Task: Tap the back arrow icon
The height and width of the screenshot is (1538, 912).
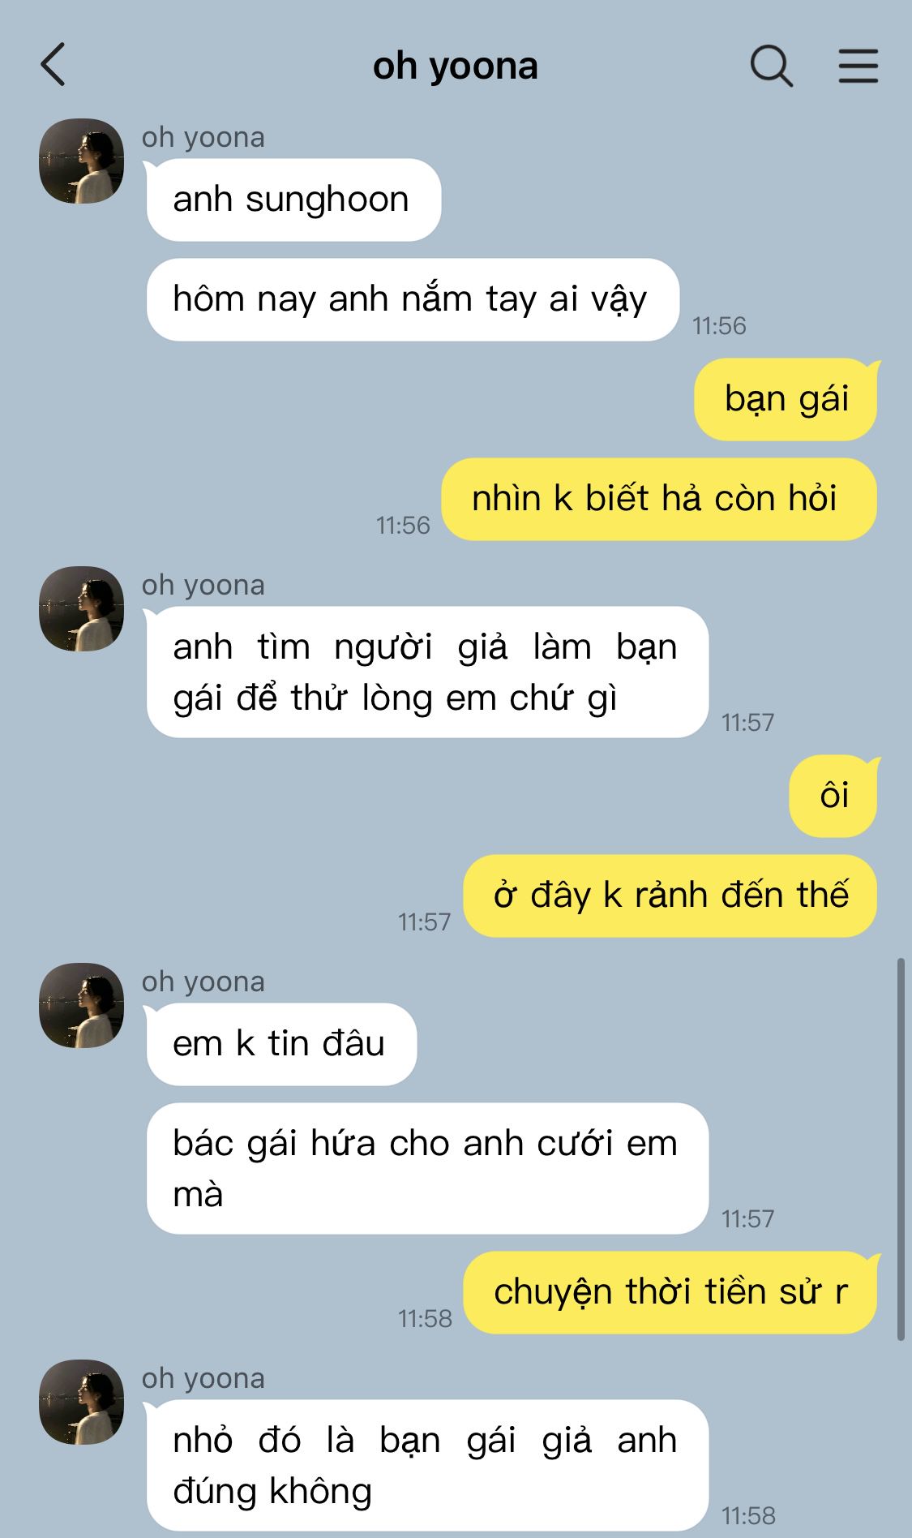Action: (53, 65)
